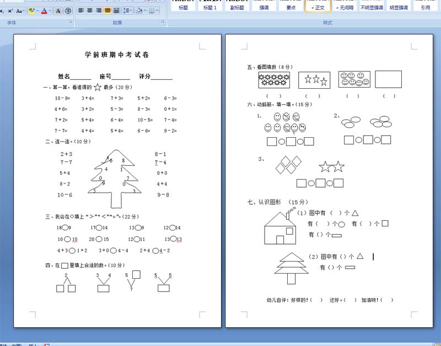Viewport: 441px width, 346px height.
Task: Click the circle between 4+3 and 1+2
Action: (72, 251)
